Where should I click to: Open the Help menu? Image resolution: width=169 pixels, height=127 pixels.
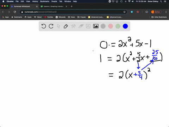[x=75, y=1]
